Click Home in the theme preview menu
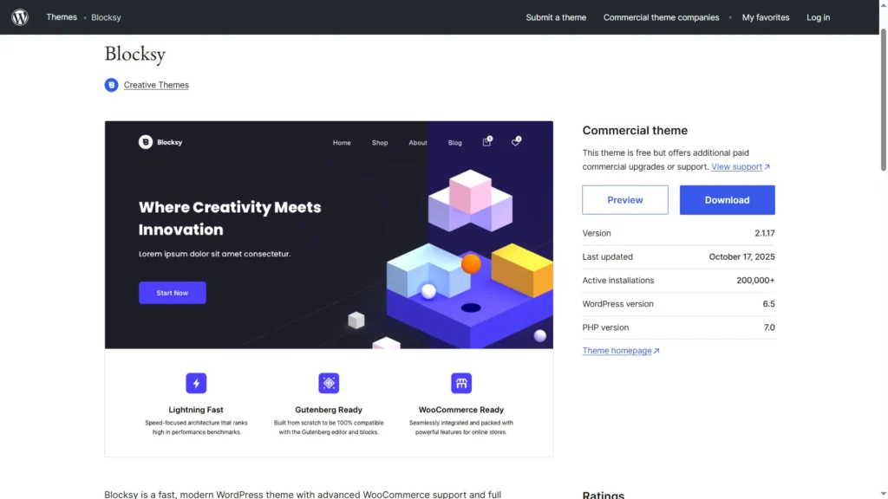 pos(342,143)
